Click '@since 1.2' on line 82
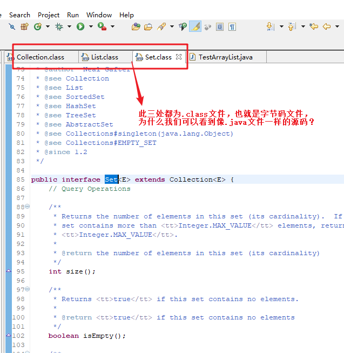This screenshot has height=353, width=344. [x=66, y=152]
